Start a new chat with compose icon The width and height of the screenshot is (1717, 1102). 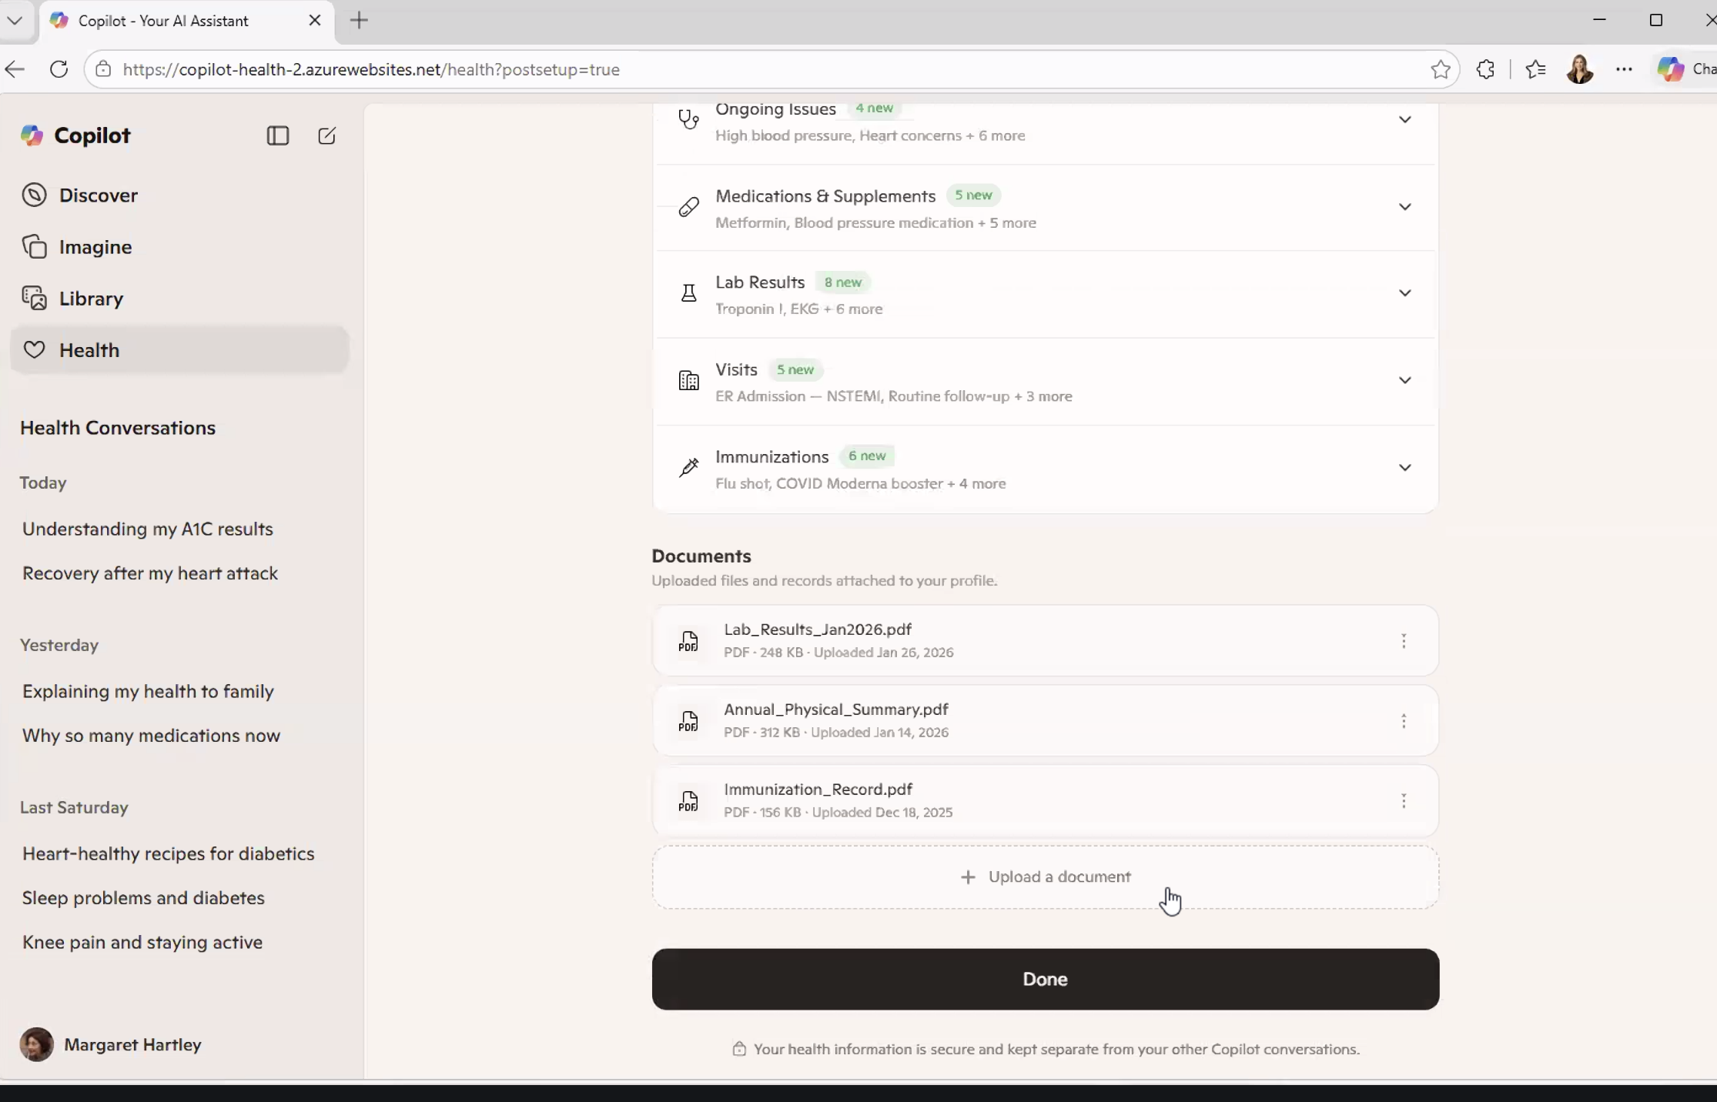(326, 136)
